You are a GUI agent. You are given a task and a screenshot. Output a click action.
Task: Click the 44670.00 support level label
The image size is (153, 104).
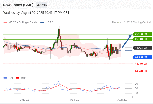tap(141, 71)
